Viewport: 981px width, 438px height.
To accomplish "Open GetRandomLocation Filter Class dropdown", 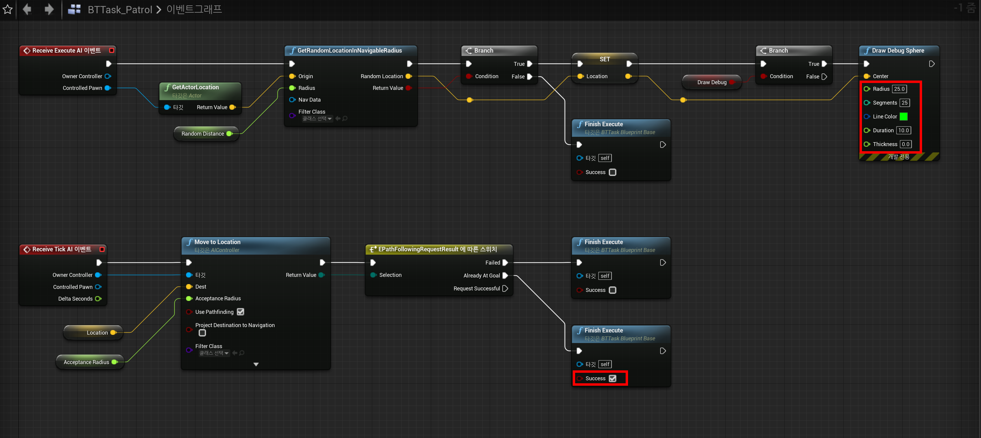I will tap(317, 119).
